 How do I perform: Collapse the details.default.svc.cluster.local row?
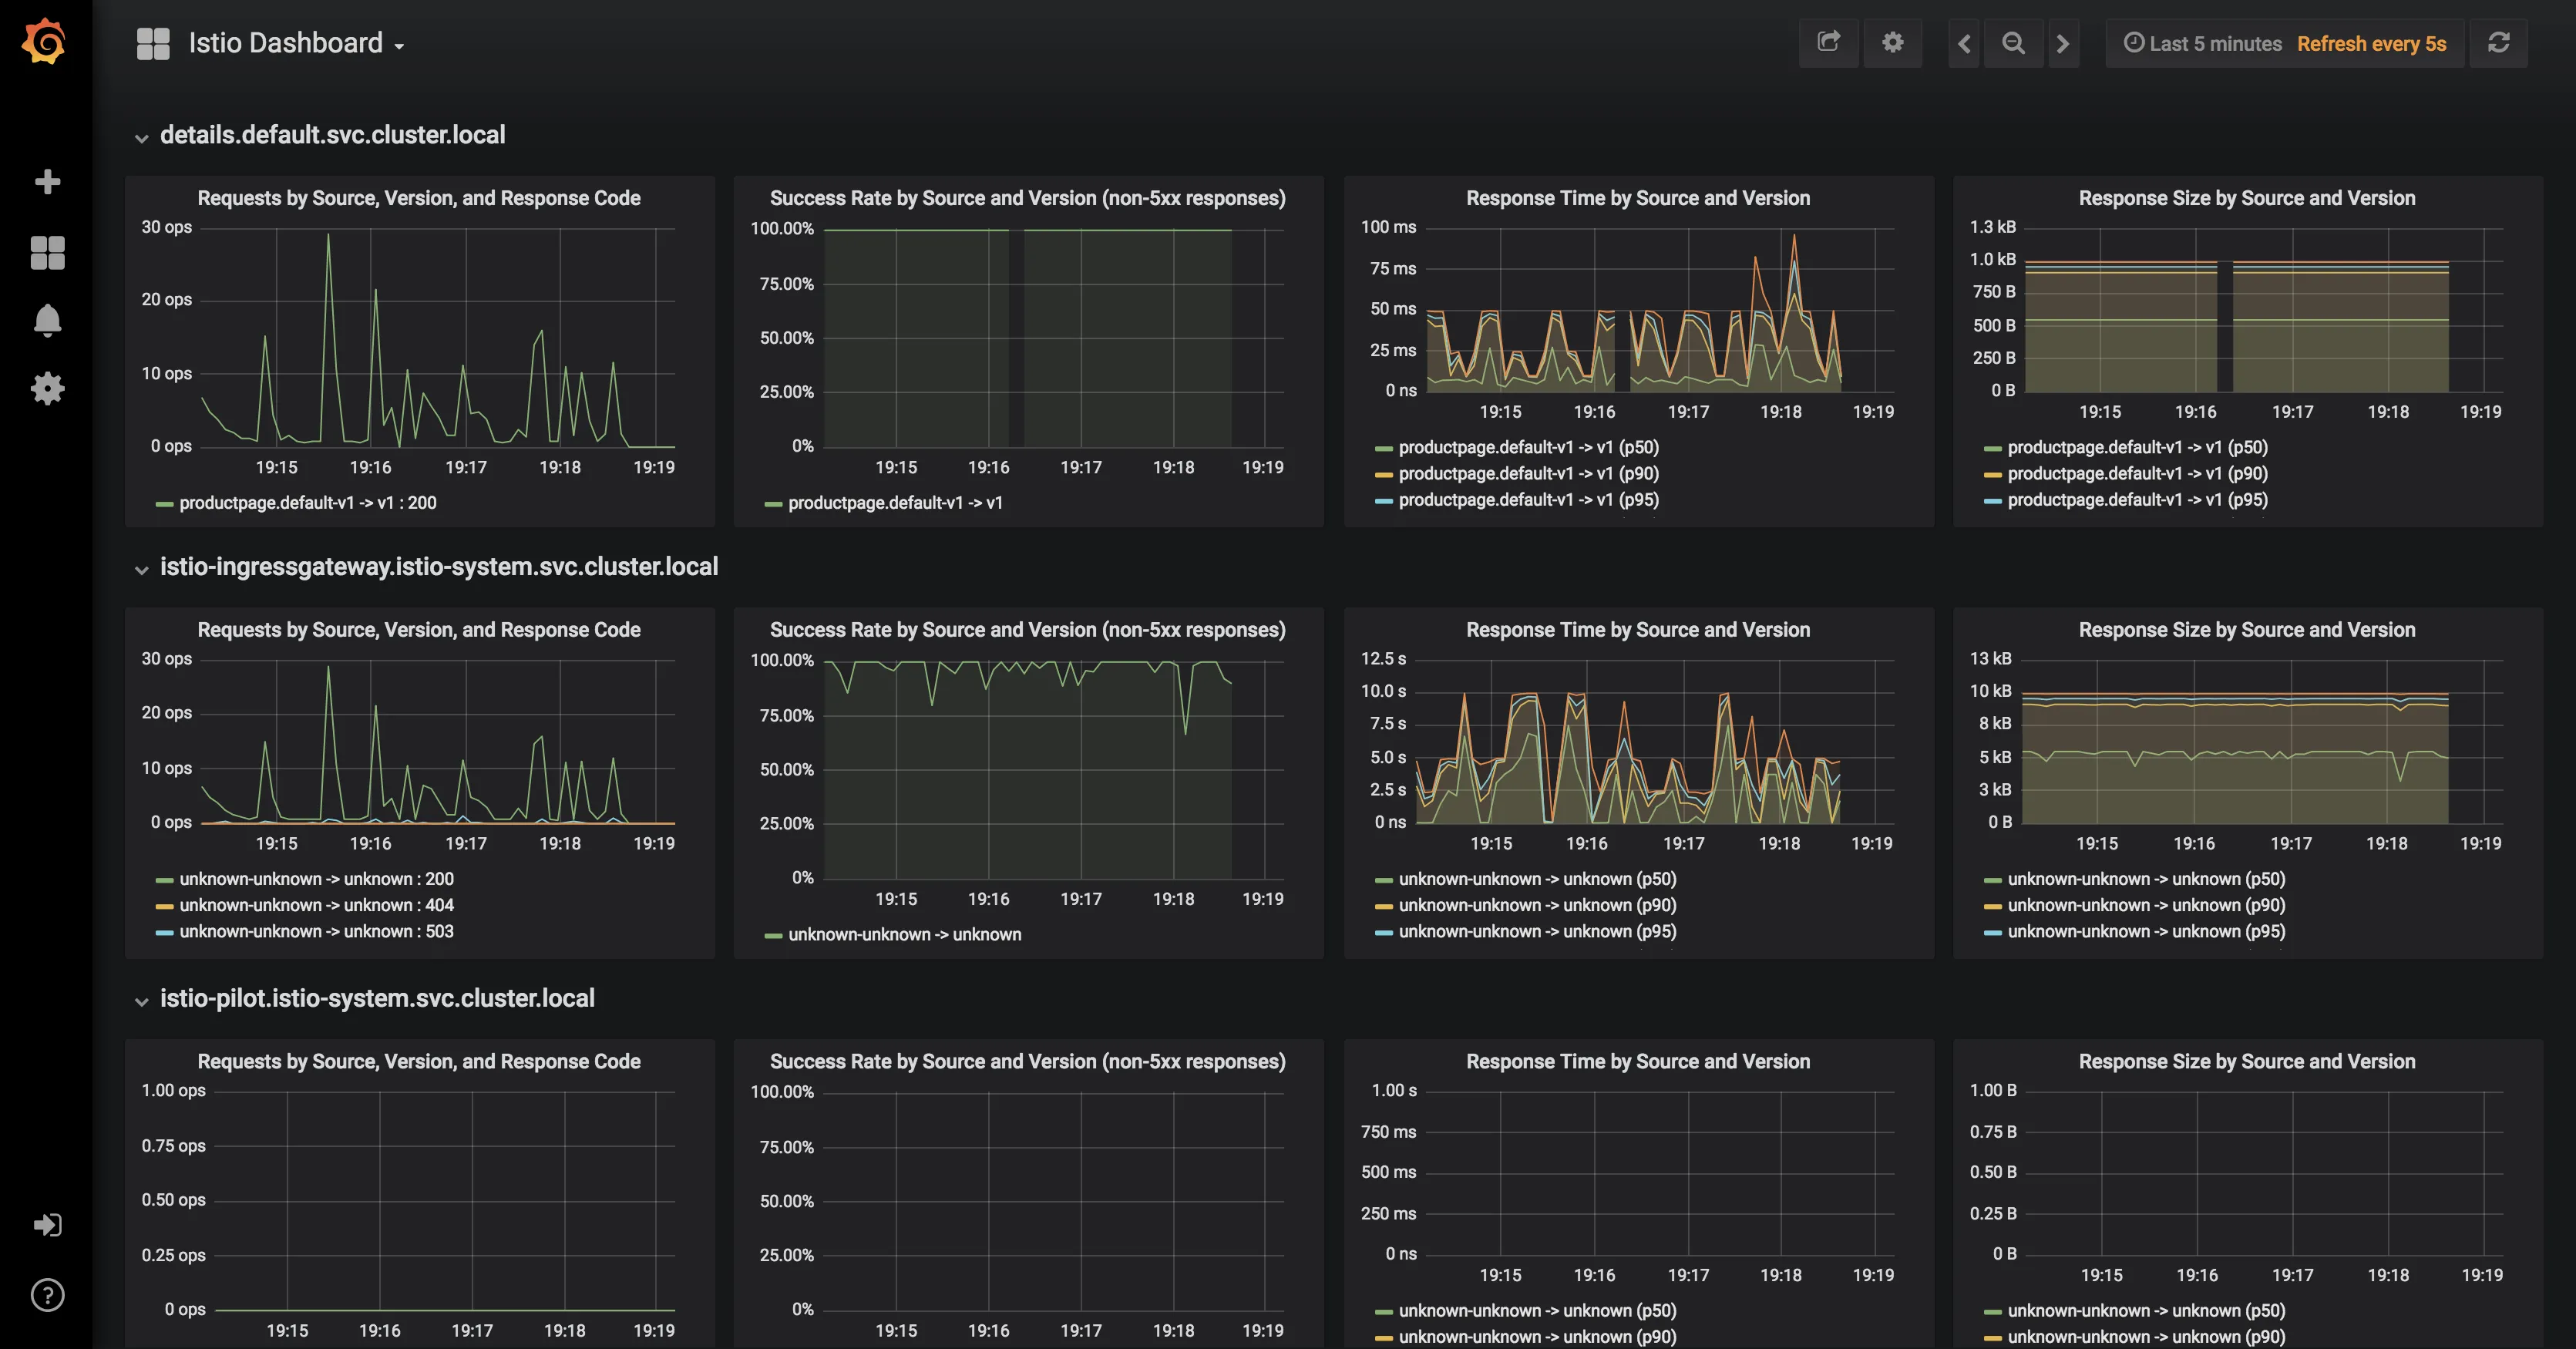coord(332,134)
